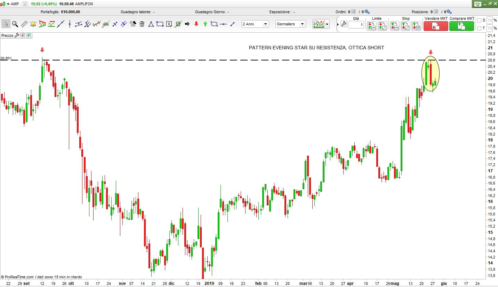
Task: Click the Vendere MKT sell button
Action: [436, 26]
